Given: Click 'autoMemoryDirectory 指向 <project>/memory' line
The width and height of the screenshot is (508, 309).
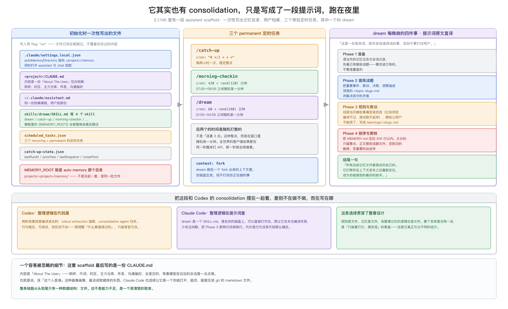Looking at the screenshot, I should click(59, 60).
